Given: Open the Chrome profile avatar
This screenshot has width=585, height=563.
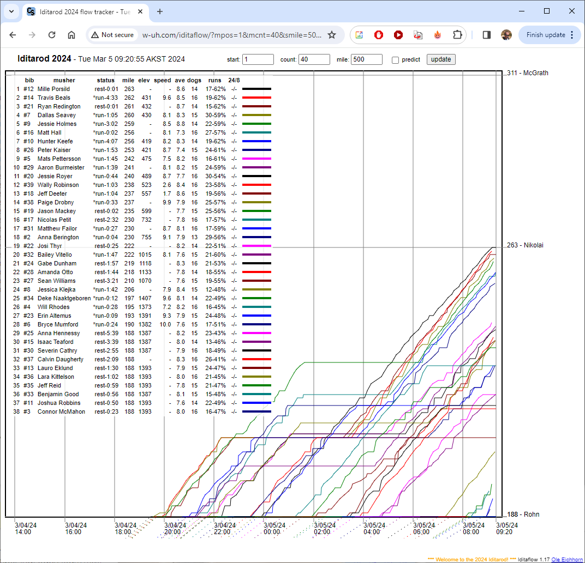Looking at the screenshot, I should 506,35.
